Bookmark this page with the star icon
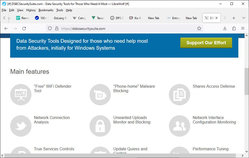249x158 pixels. [x=199, y=28]
